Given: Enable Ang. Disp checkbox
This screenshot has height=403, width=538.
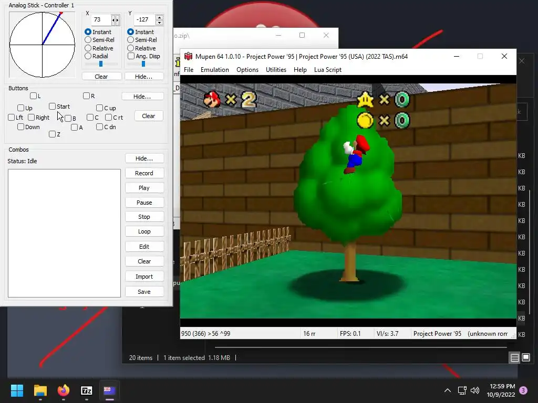Looking at the screenshot, I should tap(131, 56).
